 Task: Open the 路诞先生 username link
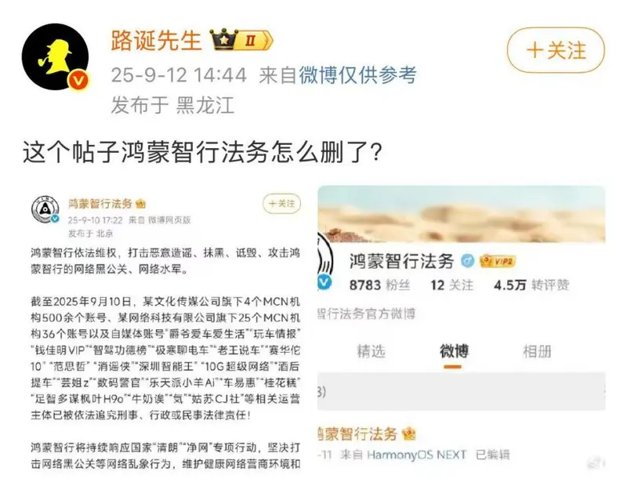tap(156, 40)
